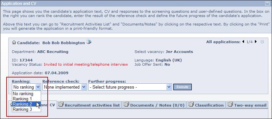
Task: Expand the Select future progress dropdown
Action: click(x=130, y=87)
